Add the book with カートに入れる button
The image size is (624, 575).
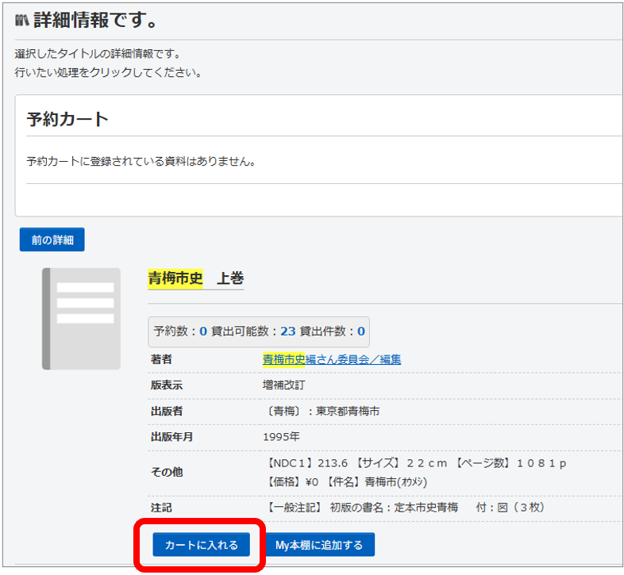pos(201,545)
